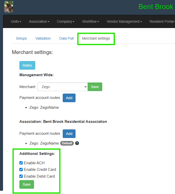Screen dimensions: 175x194
Task: Click the Rates button
Action: coord(27,65)
